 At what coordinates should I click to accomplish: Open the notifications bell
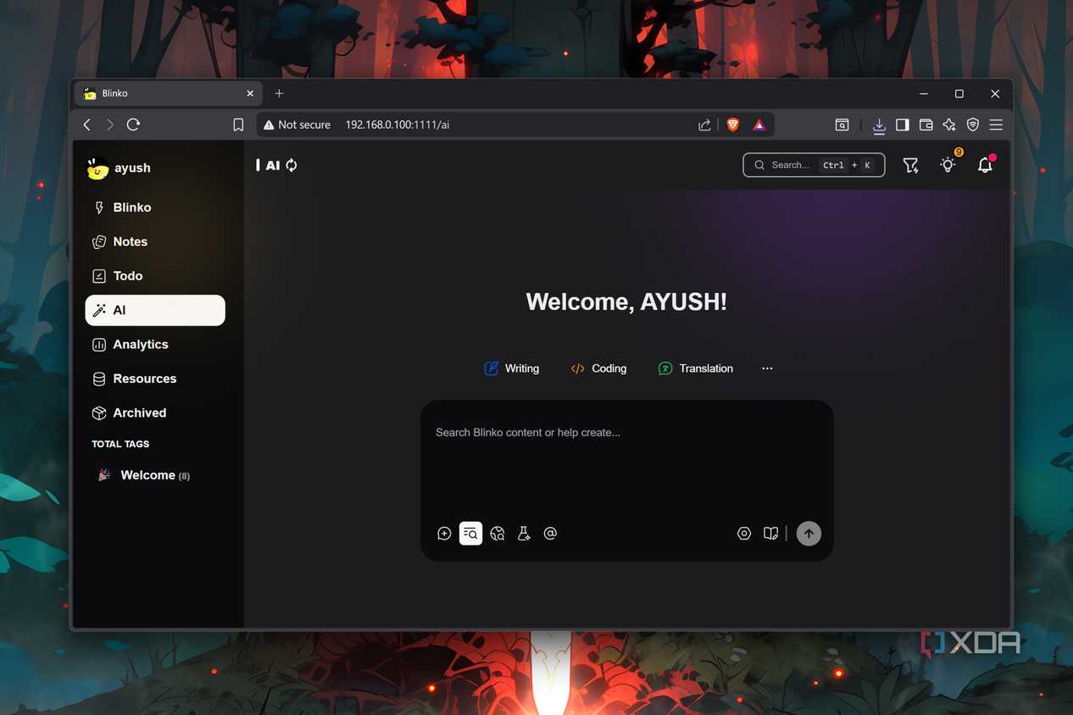pos(985,165)
